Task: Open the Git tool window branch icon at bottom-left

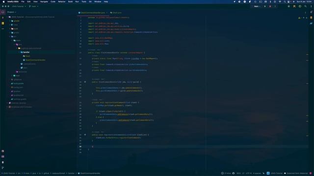Action: click(x=3, y=168)
